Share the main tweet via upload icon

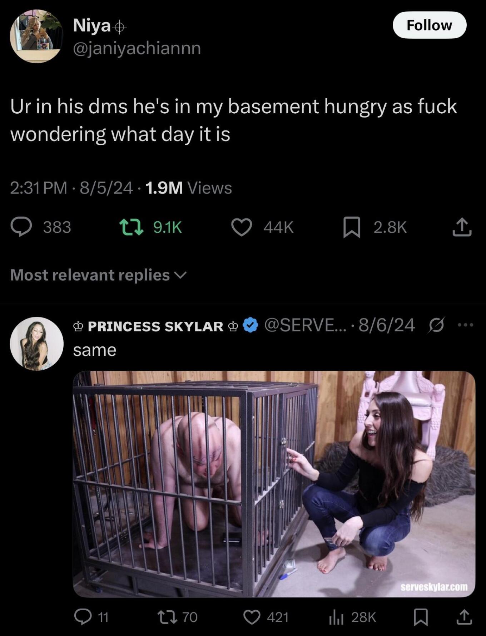[462, 227]
